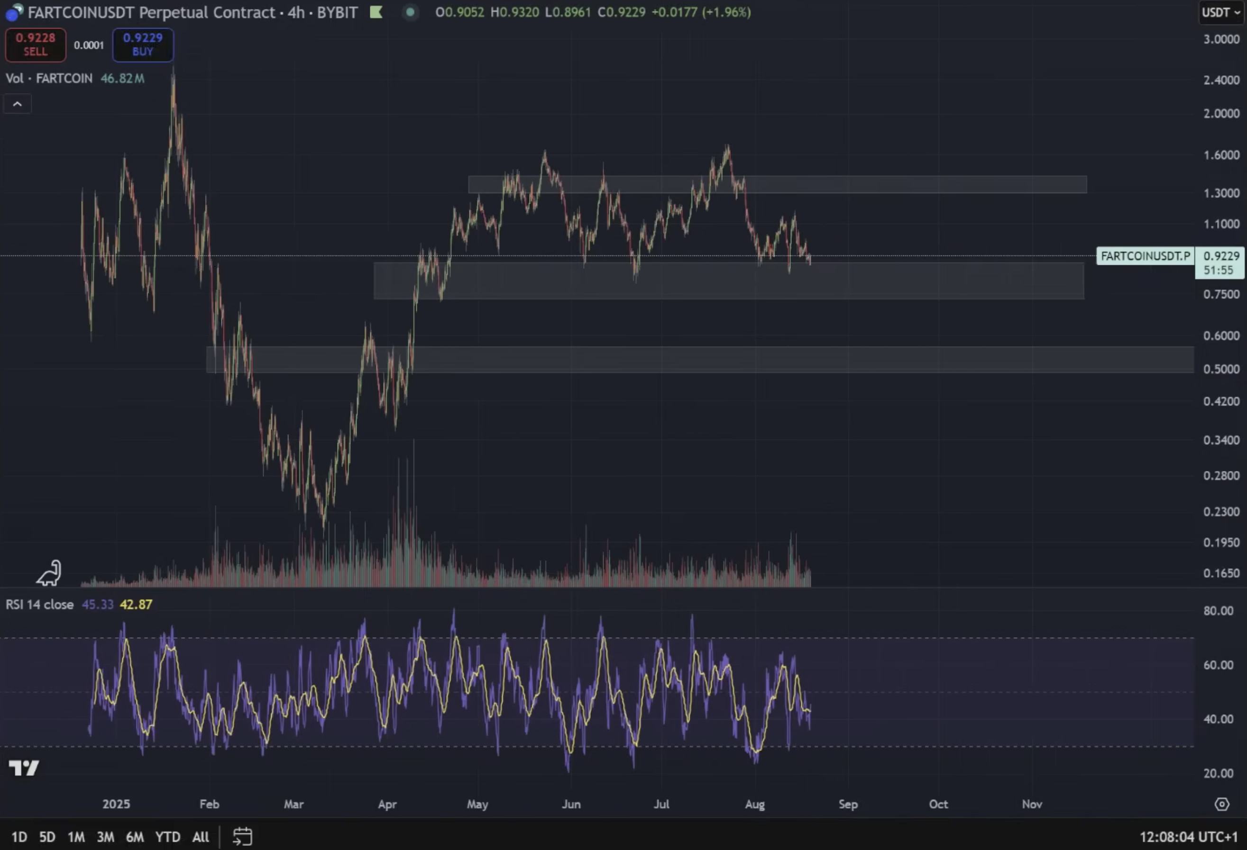This screenshot has height=850, width=1247.
Task: Click the RSI 14 close indicator label
Action: 40,605
